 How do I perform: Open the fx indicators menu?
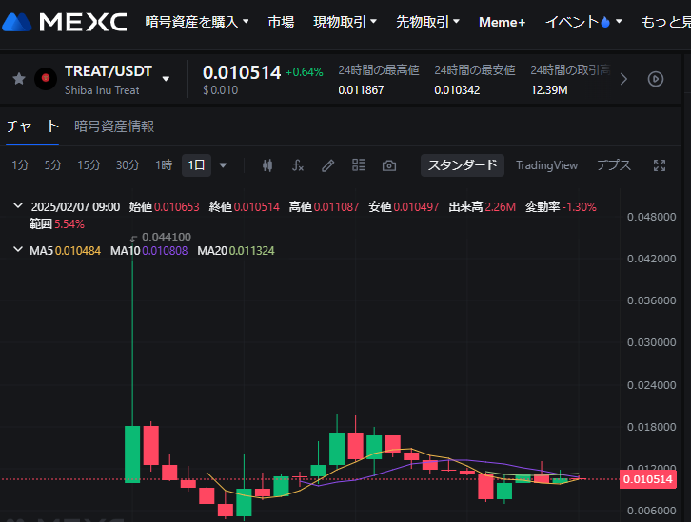(298, 165)
